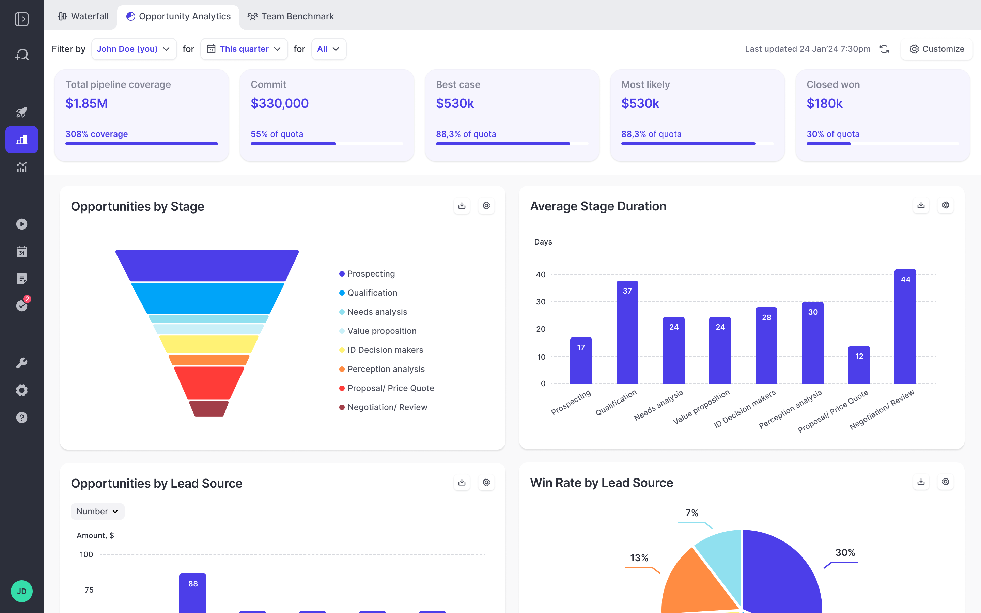Toggle the Qualification legend item
This screenshot has width=981, height=613.
click(x=368, y=293)
